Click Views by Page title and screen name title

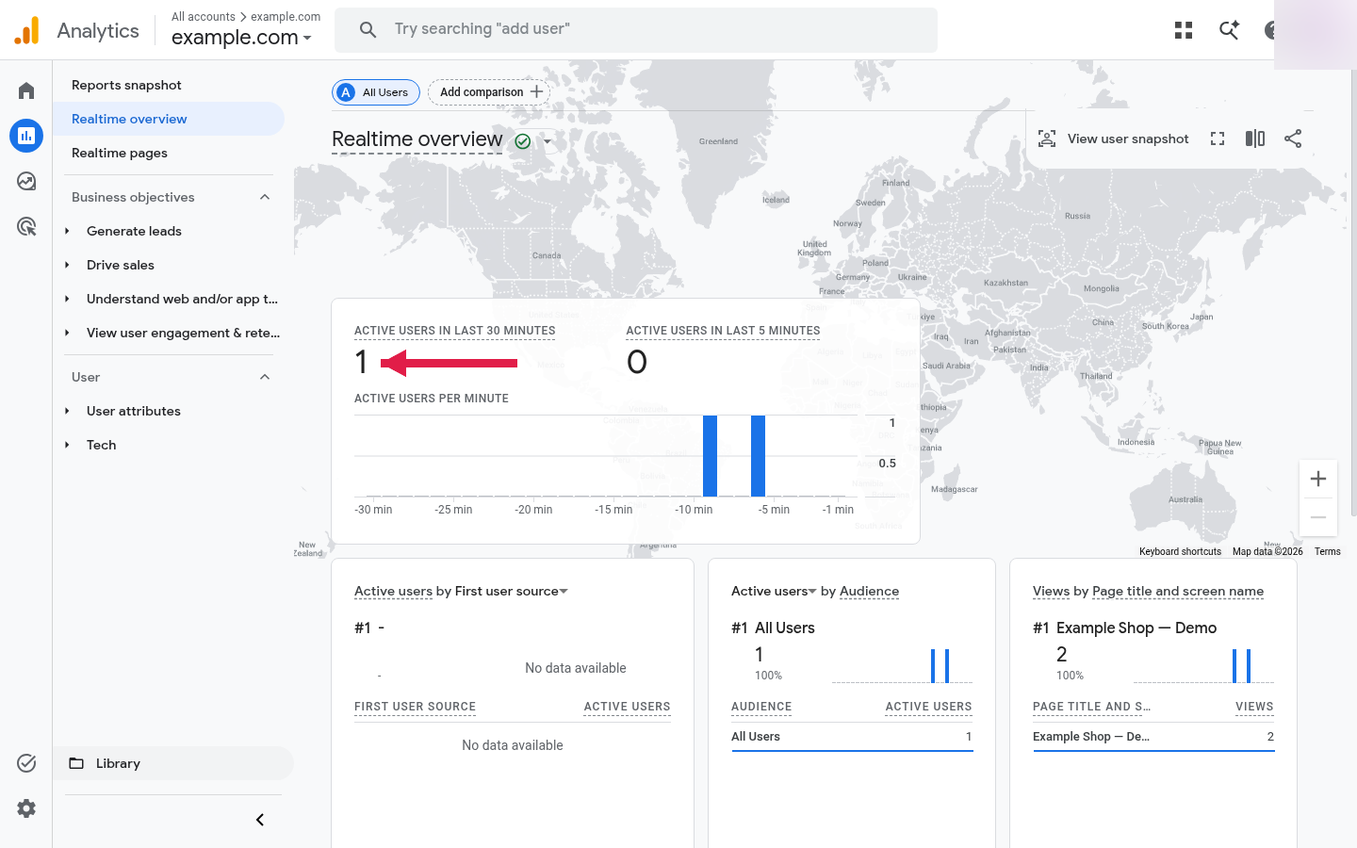tap(1148, 591)
